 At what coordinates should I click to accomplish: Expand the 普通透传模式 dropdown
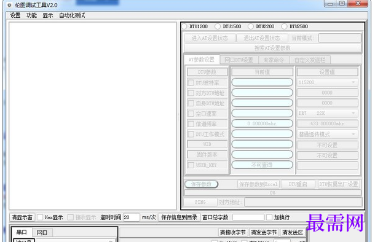(x=353, y=135)
